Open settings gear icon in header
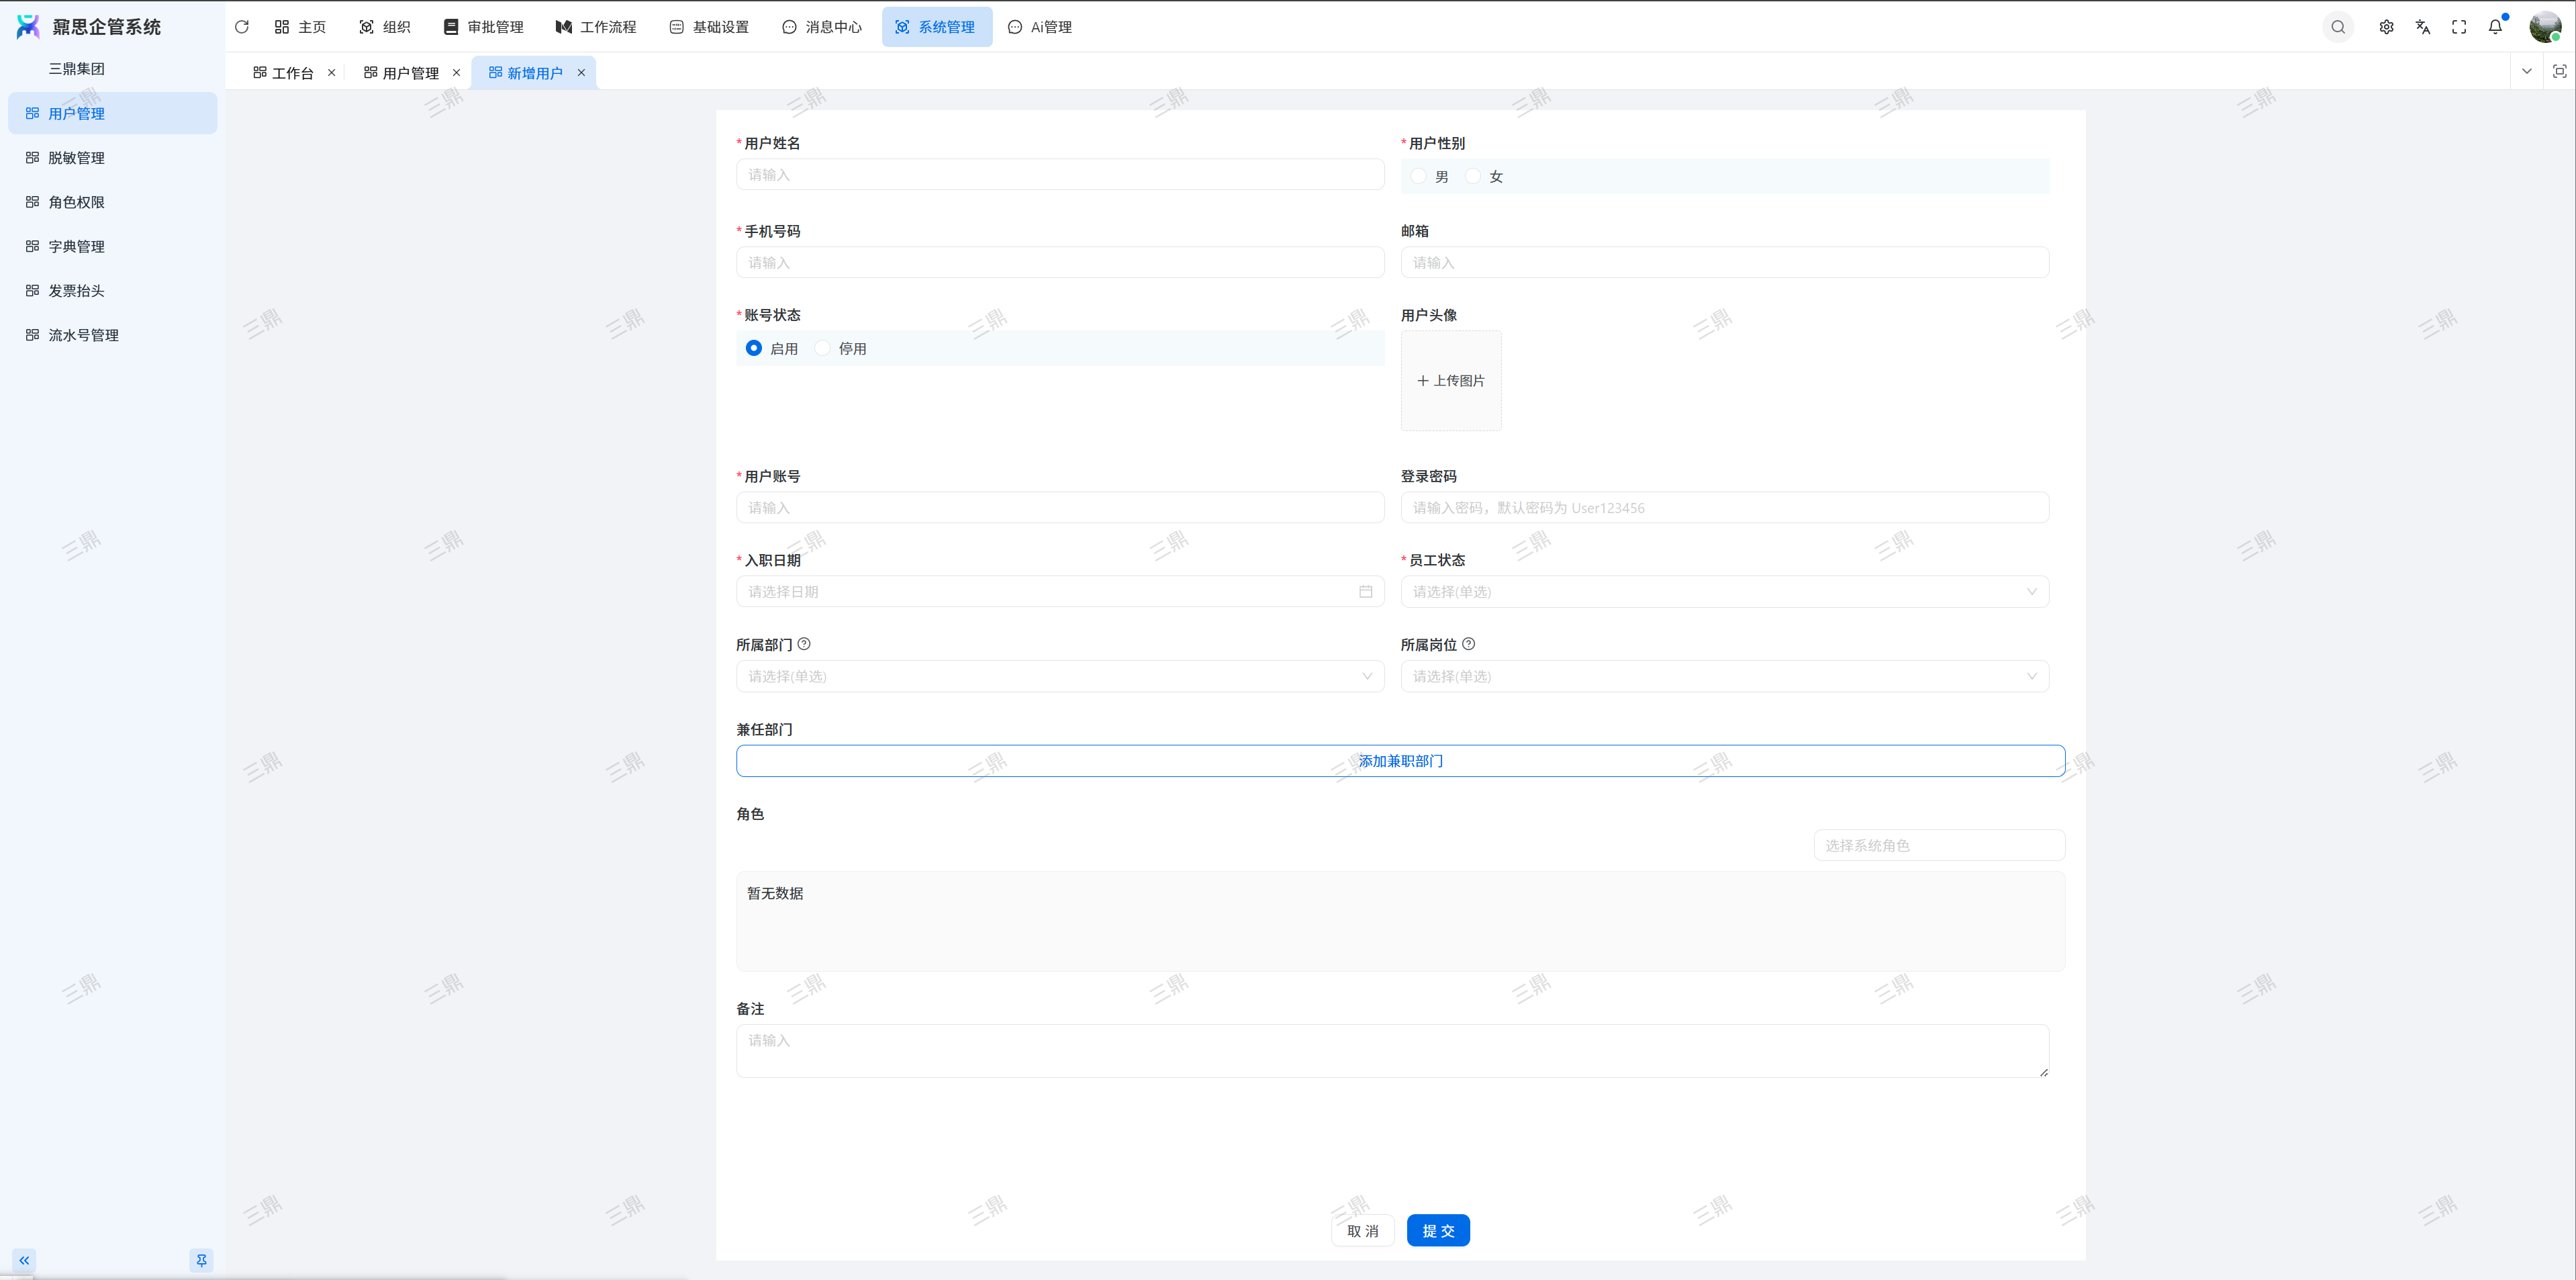Viewport: 2576px width, 1280px height. (x=2386, y=27)
